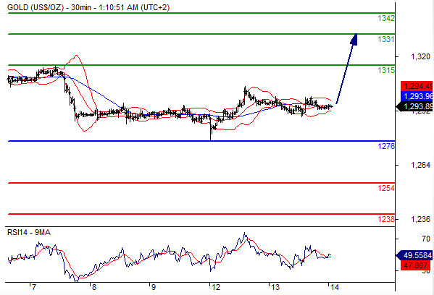Image resolution: width=434 pixels, height=295 pixels.
Task: Click the black current price tag 1,293.89
Action: click(x=414, y=106)
